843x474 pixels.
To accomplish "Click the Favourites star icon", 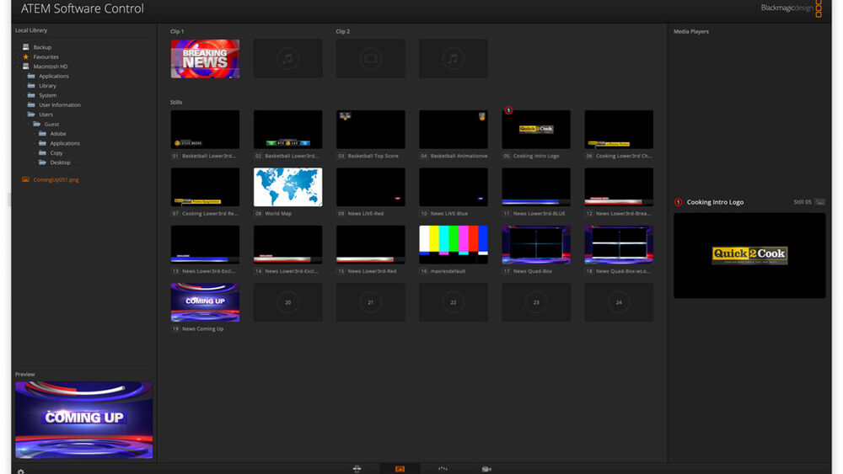I will point(26,57).
